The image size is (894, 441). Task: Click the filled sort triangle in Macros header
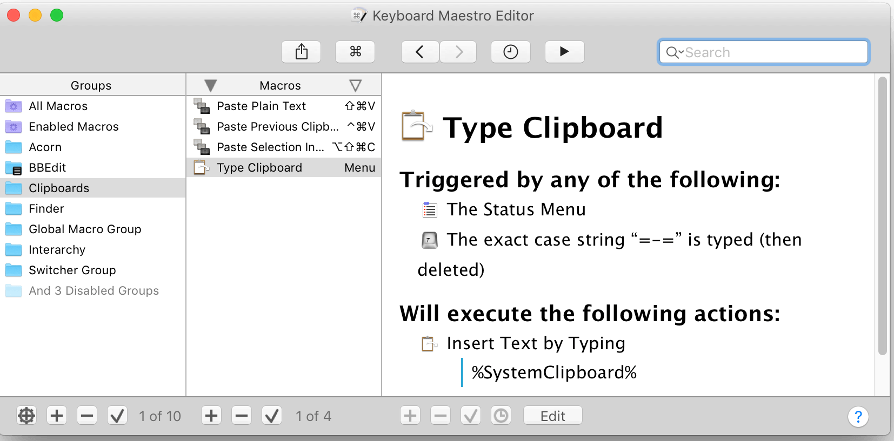click(211, 85)
